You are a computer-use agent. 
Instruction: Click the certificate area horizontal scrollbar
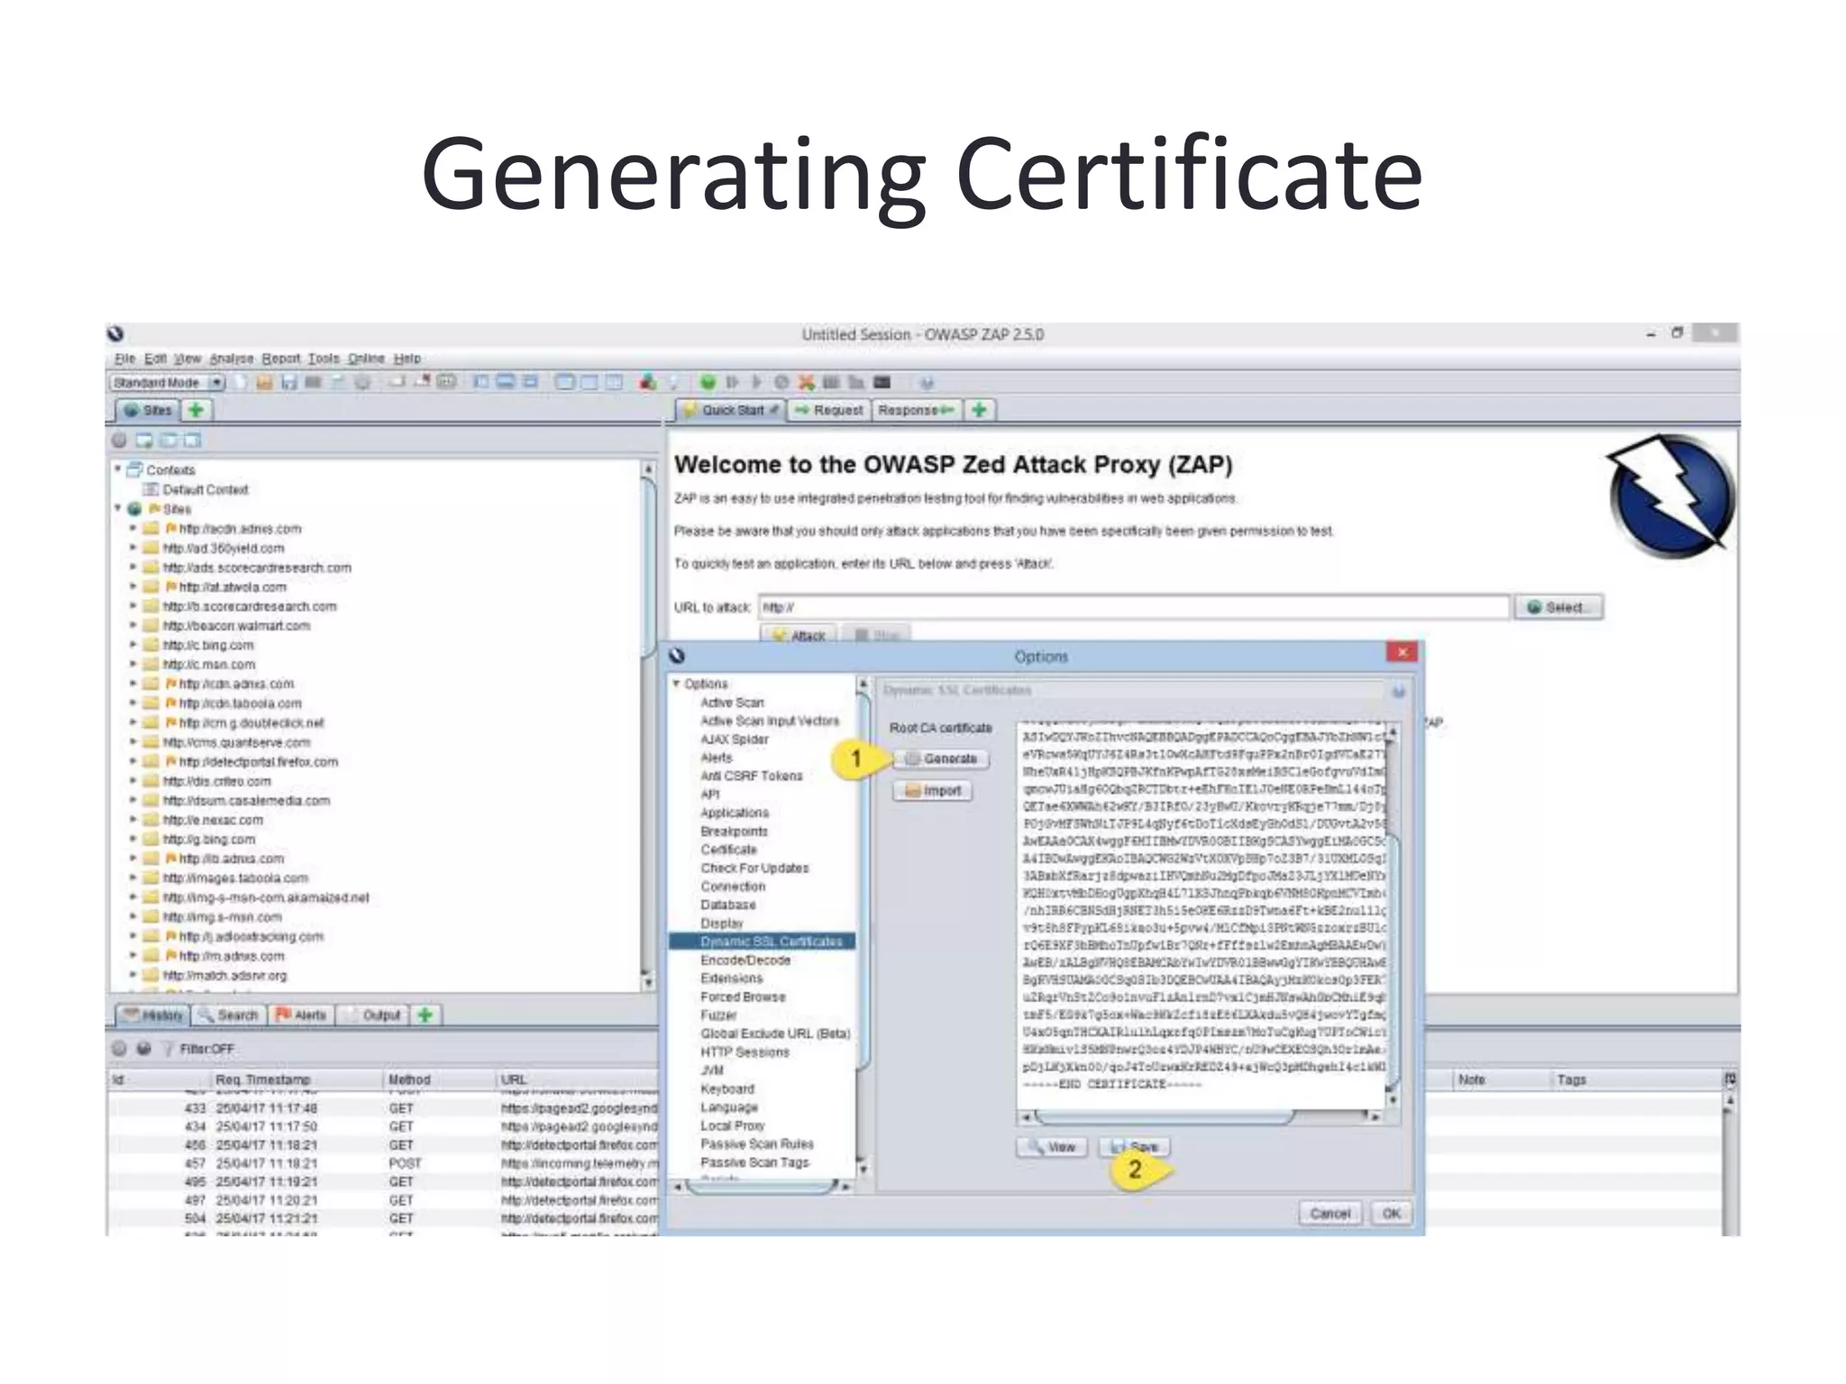click(1201, 1117)
